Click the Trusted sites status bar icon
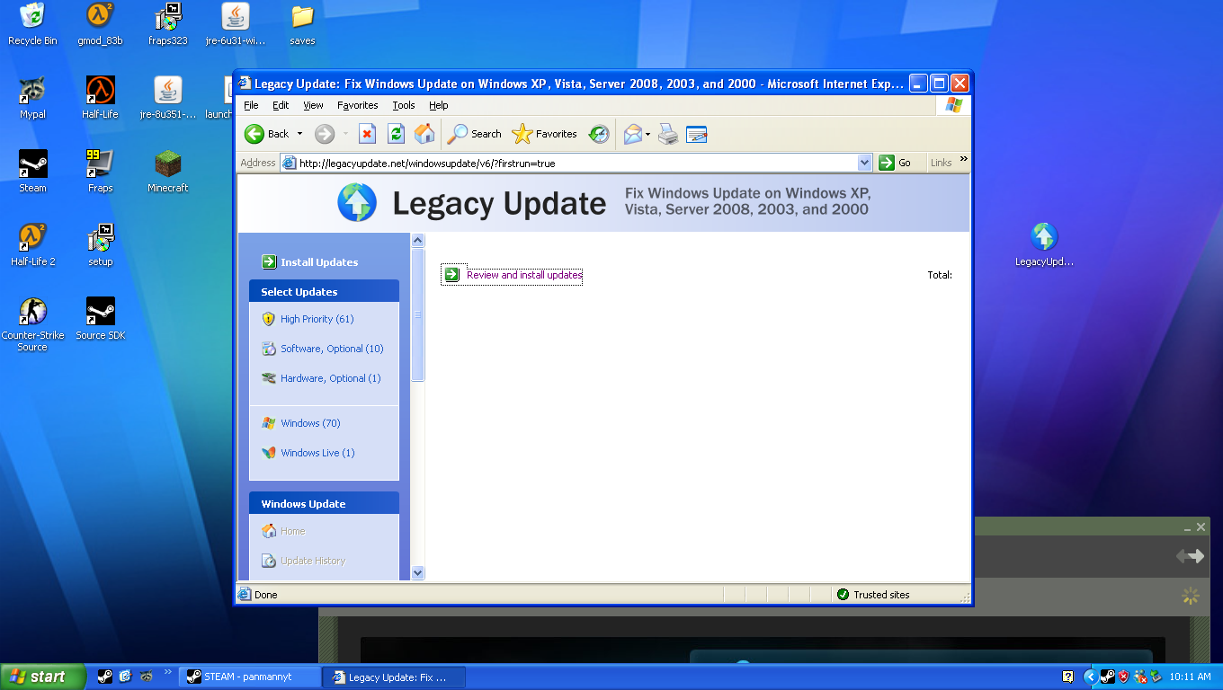 point(843,594)
